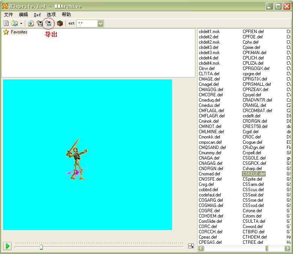
Task: Select ComSlide.def in the file list
Action: pos(210,221)
